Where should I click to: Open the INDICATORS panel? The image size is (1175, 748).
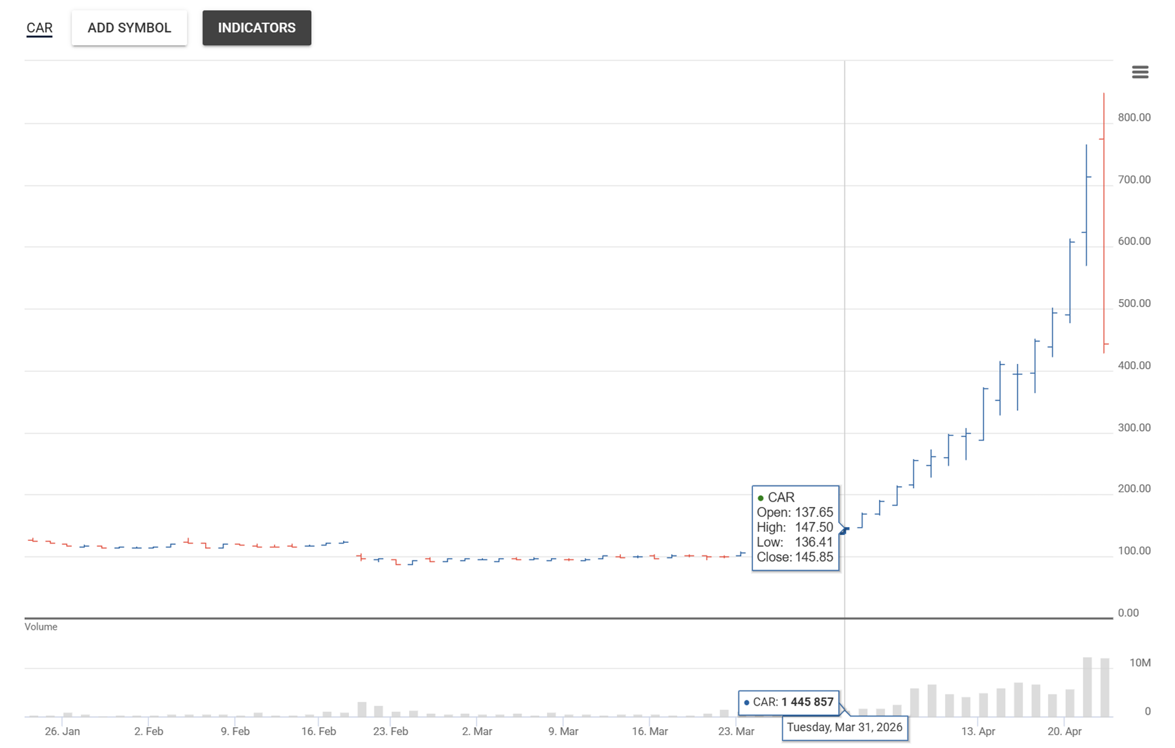[257, 28]
